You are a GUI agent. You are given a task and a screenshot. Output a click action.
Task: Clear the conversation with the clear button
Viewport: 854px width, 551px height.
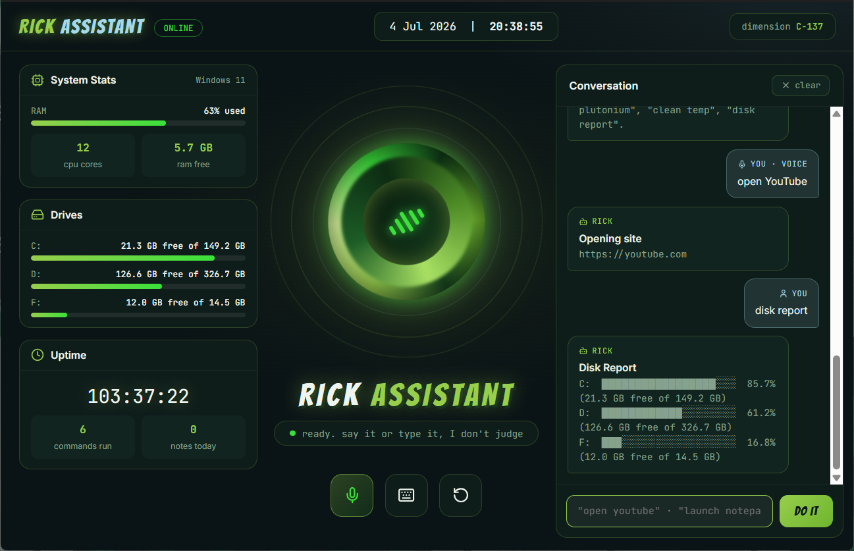pyautogui.click(x=801, y=86)
